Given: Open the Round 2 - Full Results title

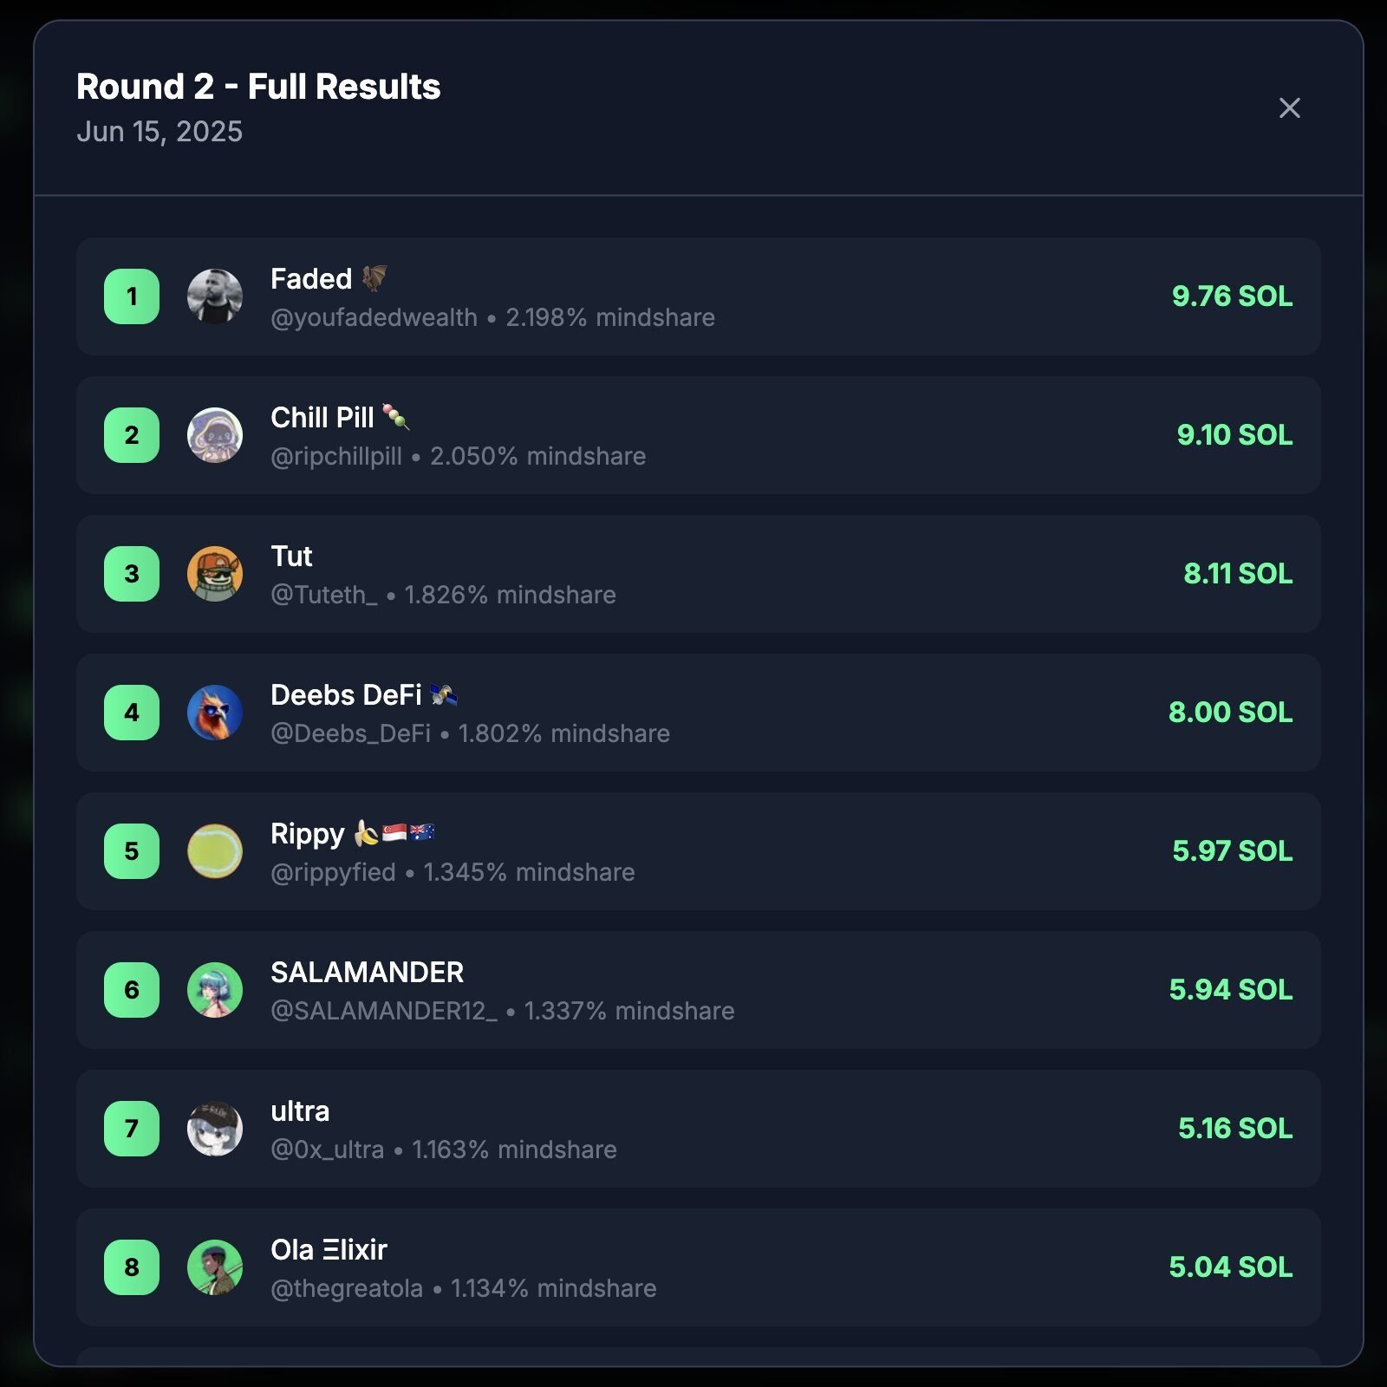Looking at the screenshot, I should pyautogui.click(x=258, y=87).
